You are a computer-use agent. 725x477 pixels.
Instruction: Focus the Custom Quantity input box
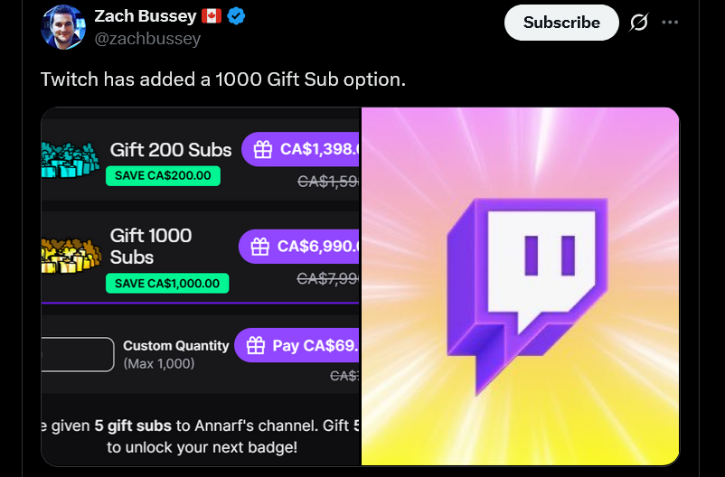coord(77,354)
